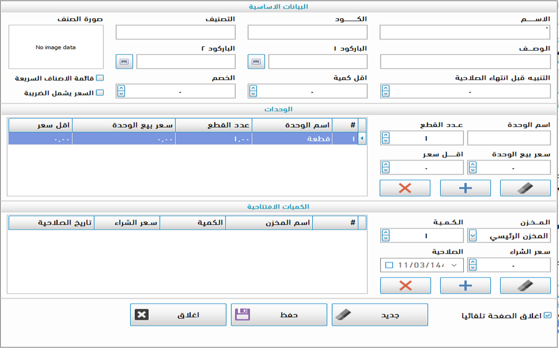
Task: Click plus button to add unit
Action: [465, 188]
